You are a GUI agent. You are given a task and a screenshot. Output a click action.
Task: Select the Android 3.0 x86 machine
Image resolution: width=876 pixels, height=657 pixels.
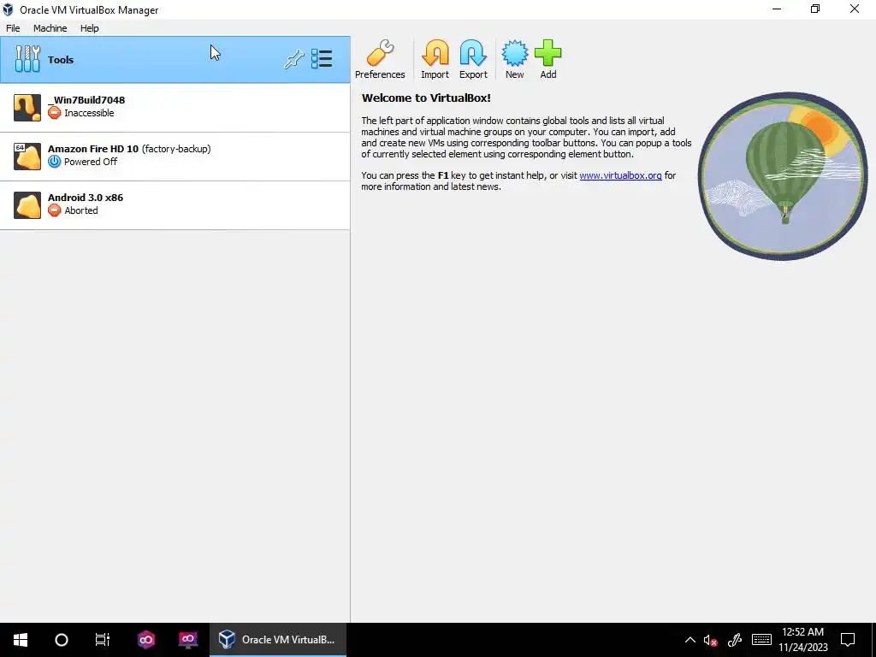tap(175, 205)
